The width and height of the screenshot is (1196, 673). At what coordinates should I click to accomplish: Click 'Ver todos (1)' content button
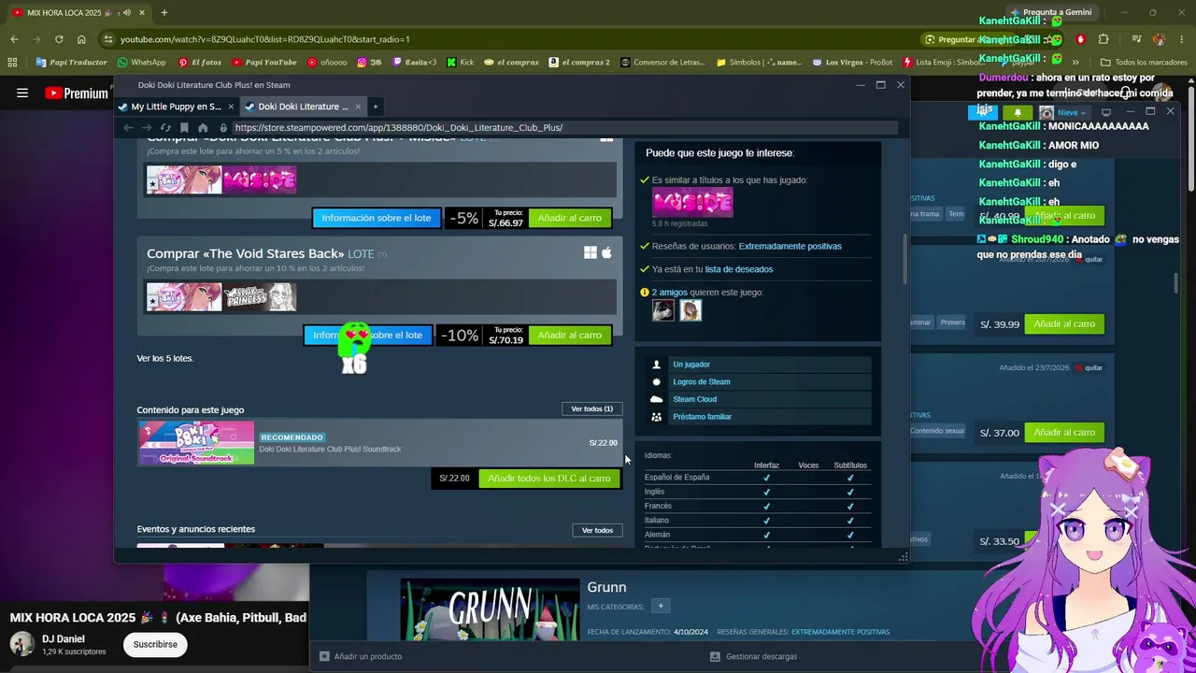[x=592, y=408]
